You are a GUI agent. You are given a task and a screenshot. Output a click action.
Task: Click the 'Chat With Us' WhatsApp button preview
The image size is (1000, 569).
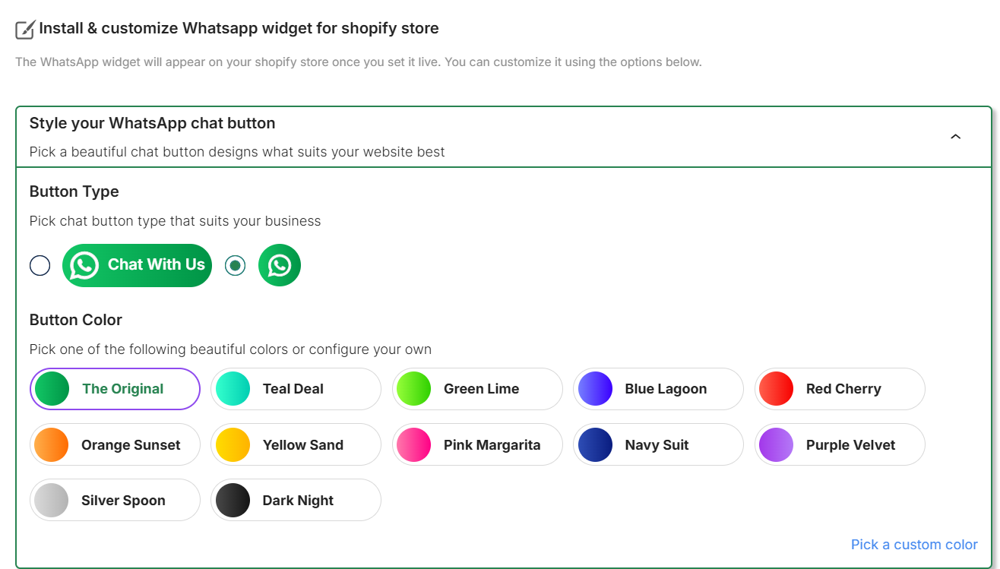pos(137,265)
